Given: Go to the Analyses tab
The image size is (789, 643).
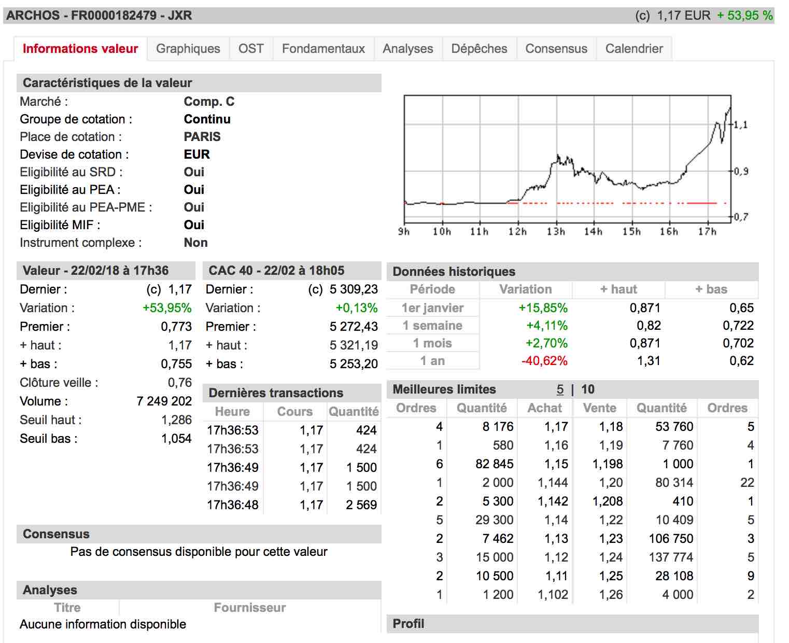Looking at the screenshot, I should [408, 49].
